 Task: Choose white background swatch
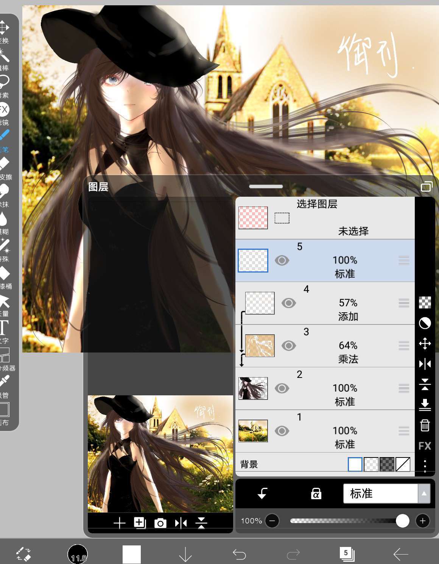[x=355, y=464]
